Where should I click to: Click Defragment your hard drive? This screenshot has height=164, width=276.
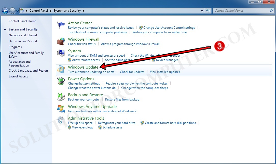point(117,123)
